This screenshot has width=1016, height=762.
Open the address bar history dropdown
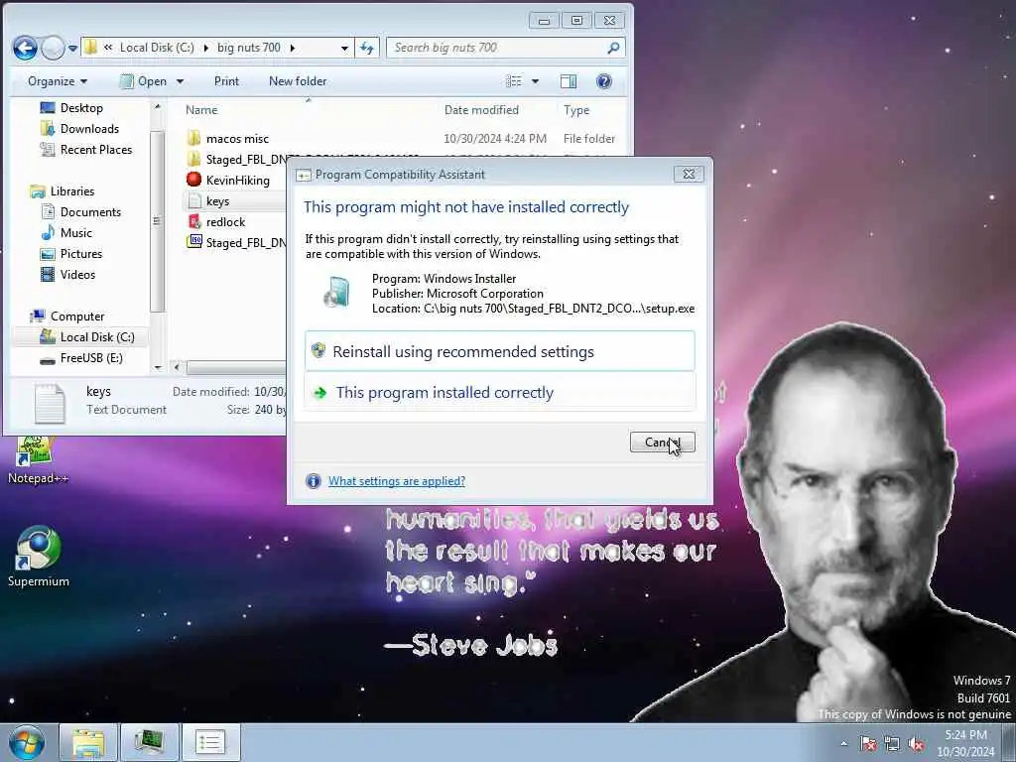tap(344, 48)
